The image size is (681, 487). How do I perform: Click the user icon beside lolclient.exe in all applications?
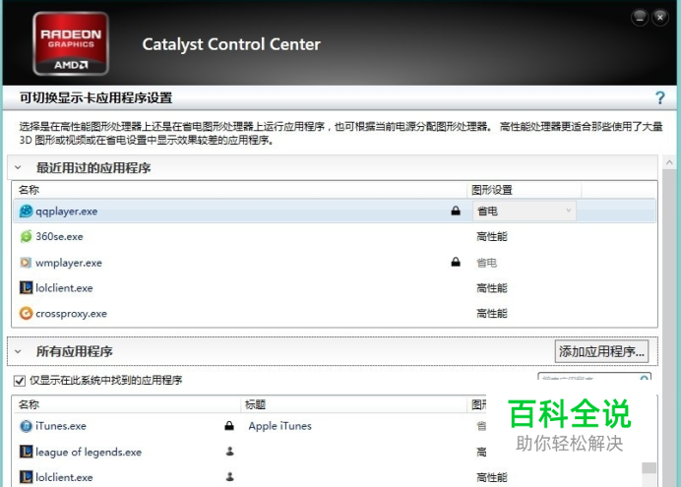coord(229,476)
